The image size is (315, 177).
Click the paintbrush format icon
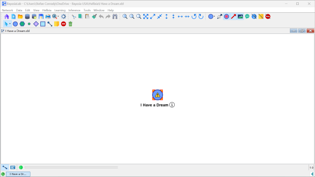[94, 16]
